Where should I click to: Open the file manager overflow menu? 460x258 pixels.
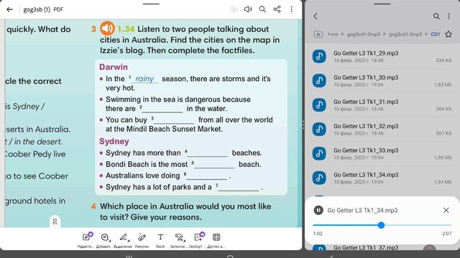448,16
